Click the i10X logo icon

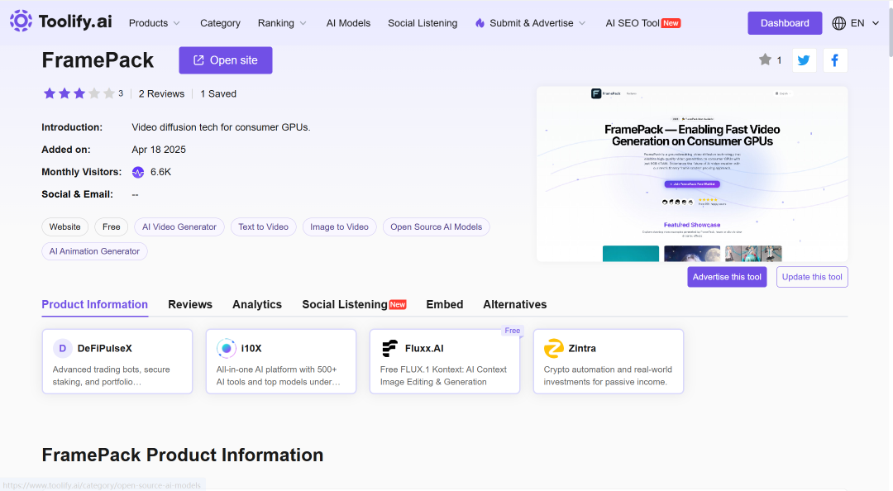click(226, 348)
